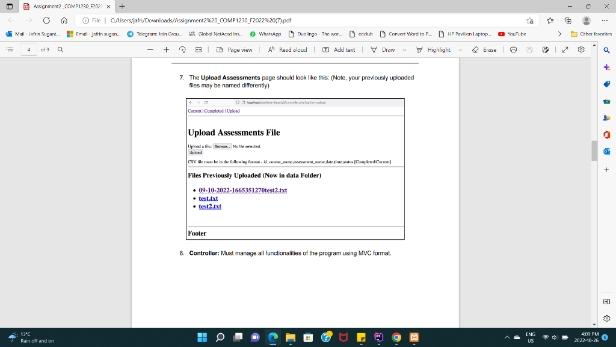
Task: Launch XAMPP from the taskbar
Action: coord(414,337)
